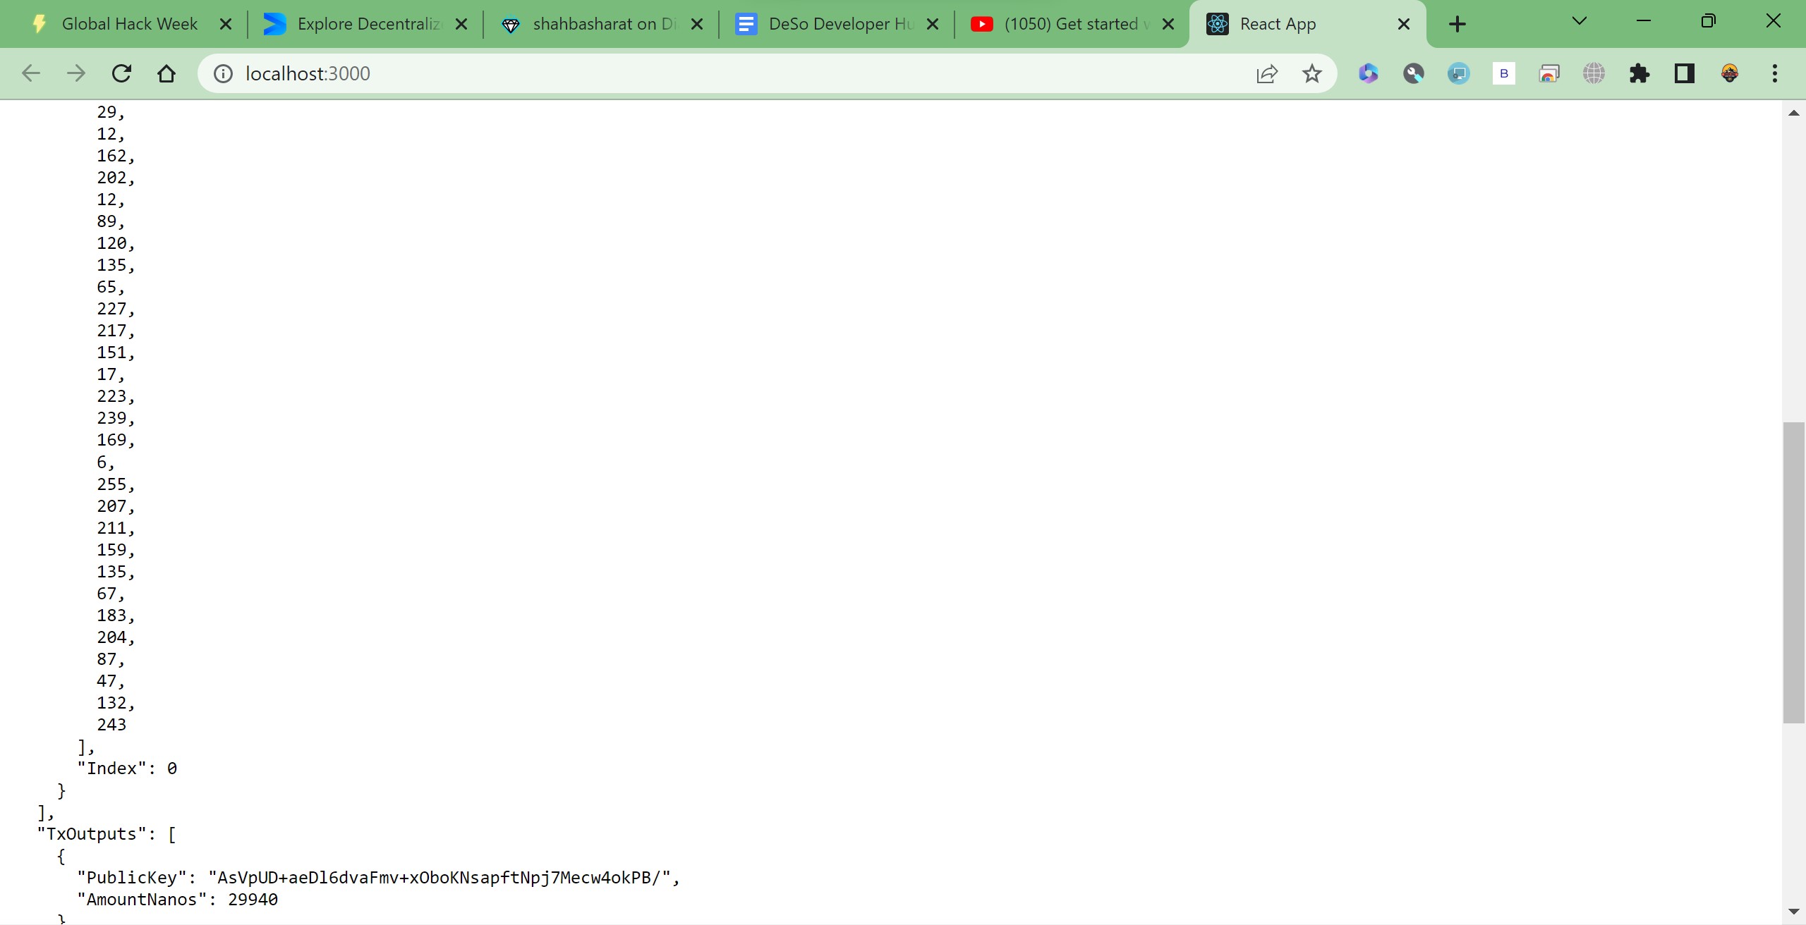Reload the localhost page
The height and width of the screenshot is (925, 1806).
click(x=121, y=73)
